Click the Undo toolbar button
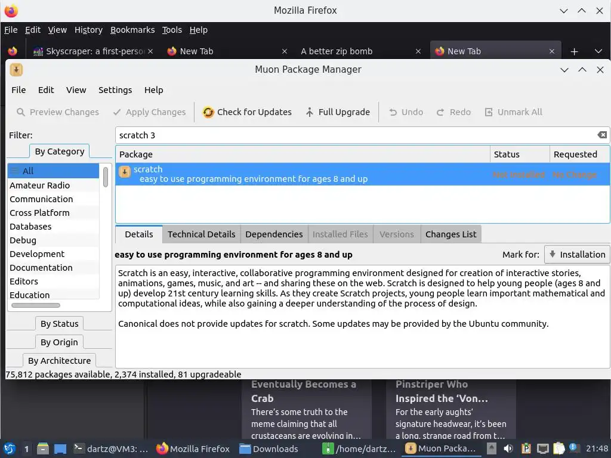 (x=406, y=112)
